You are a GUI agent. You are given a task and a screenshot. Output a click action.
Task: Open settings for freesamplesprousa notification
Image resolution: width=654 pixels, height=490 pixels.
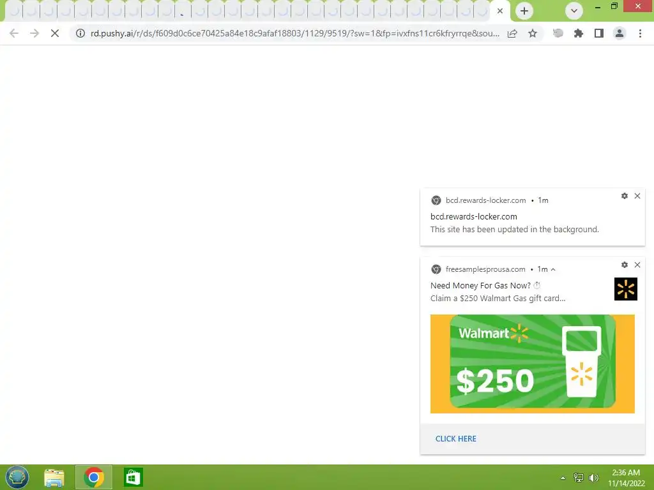click(x=625, y=265)
